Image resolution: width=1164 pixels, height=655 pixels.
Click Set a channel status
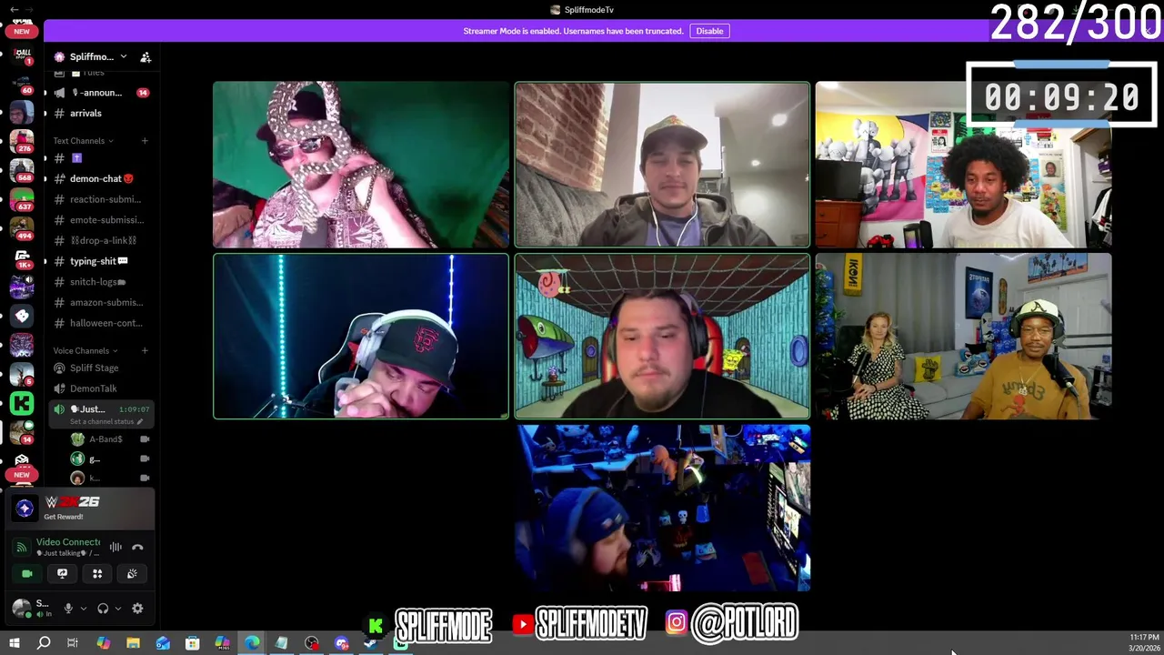(105, 422)
